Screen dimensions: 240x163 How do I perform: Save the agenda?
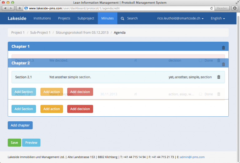14,142
